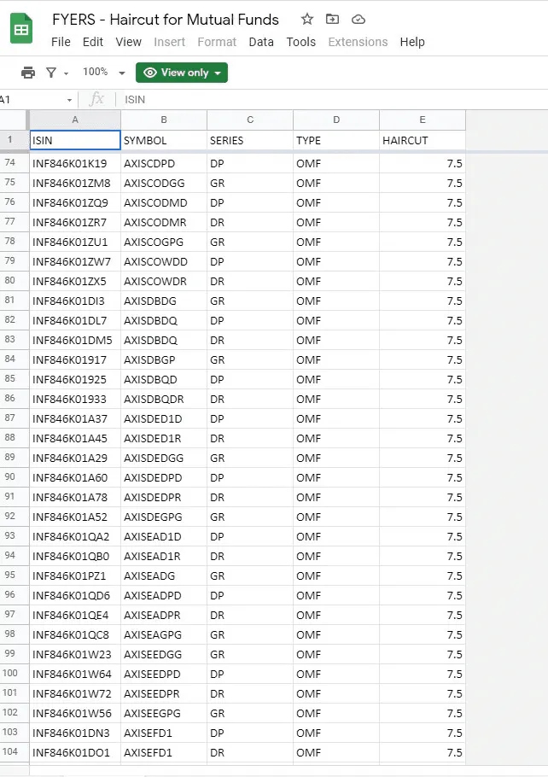
Task: Click the print icon
Action: coord(28,73)
